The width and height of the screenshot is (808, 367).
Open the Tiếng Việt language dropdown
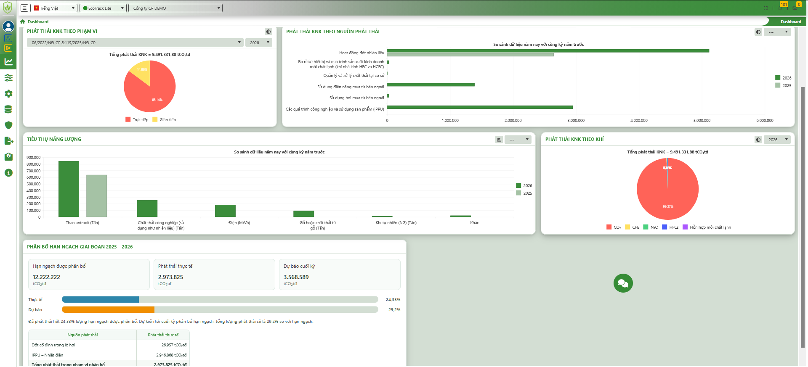pos(54,8)
